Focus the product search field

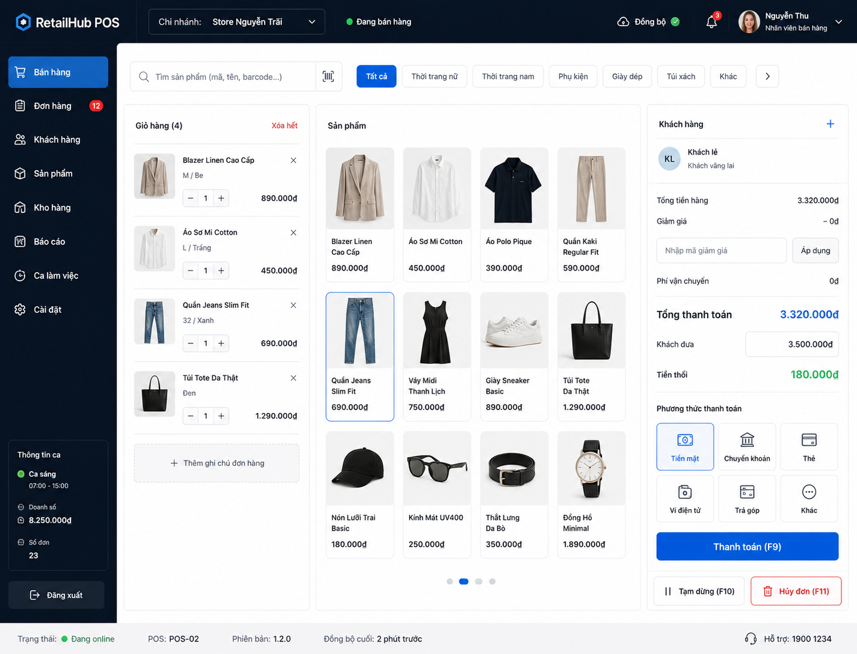pos(223,76)
